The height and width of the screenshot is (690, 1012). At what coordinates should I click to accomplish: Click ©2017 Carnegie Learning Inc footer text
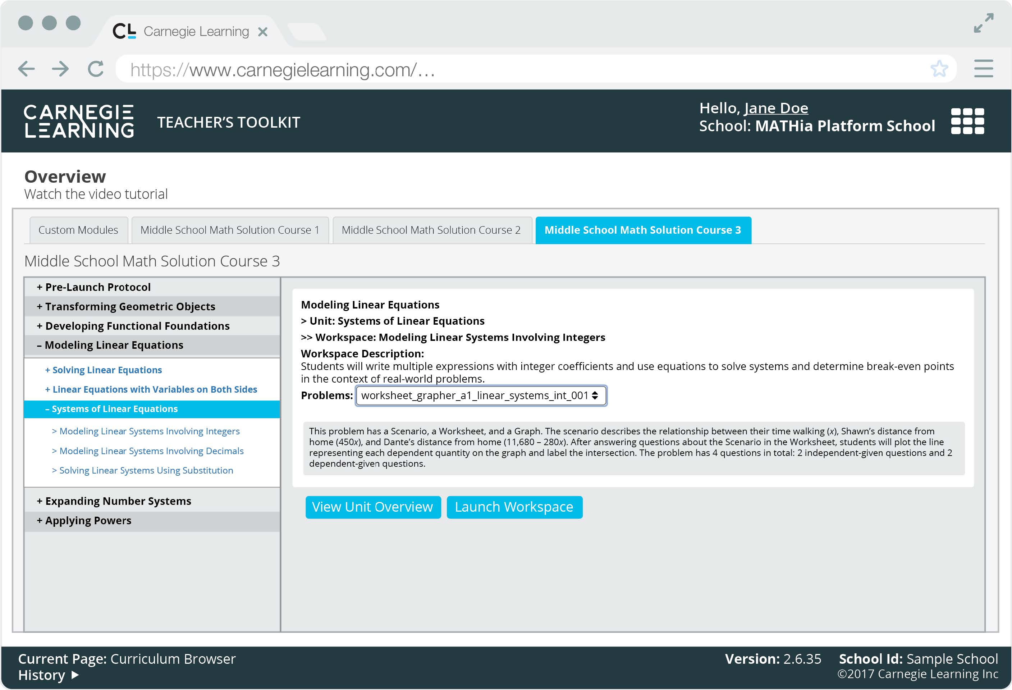[x=917, y=674]
